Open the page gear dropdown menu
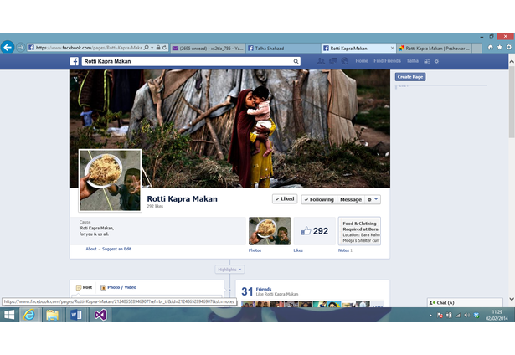Screen dimensions: 515x355 pyautogui.click(x=373, y=199)
